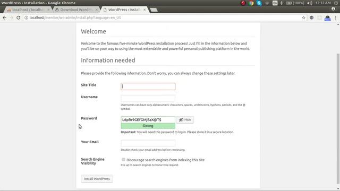Open the Skype indicator in system tray

click(x=259, y=3)
